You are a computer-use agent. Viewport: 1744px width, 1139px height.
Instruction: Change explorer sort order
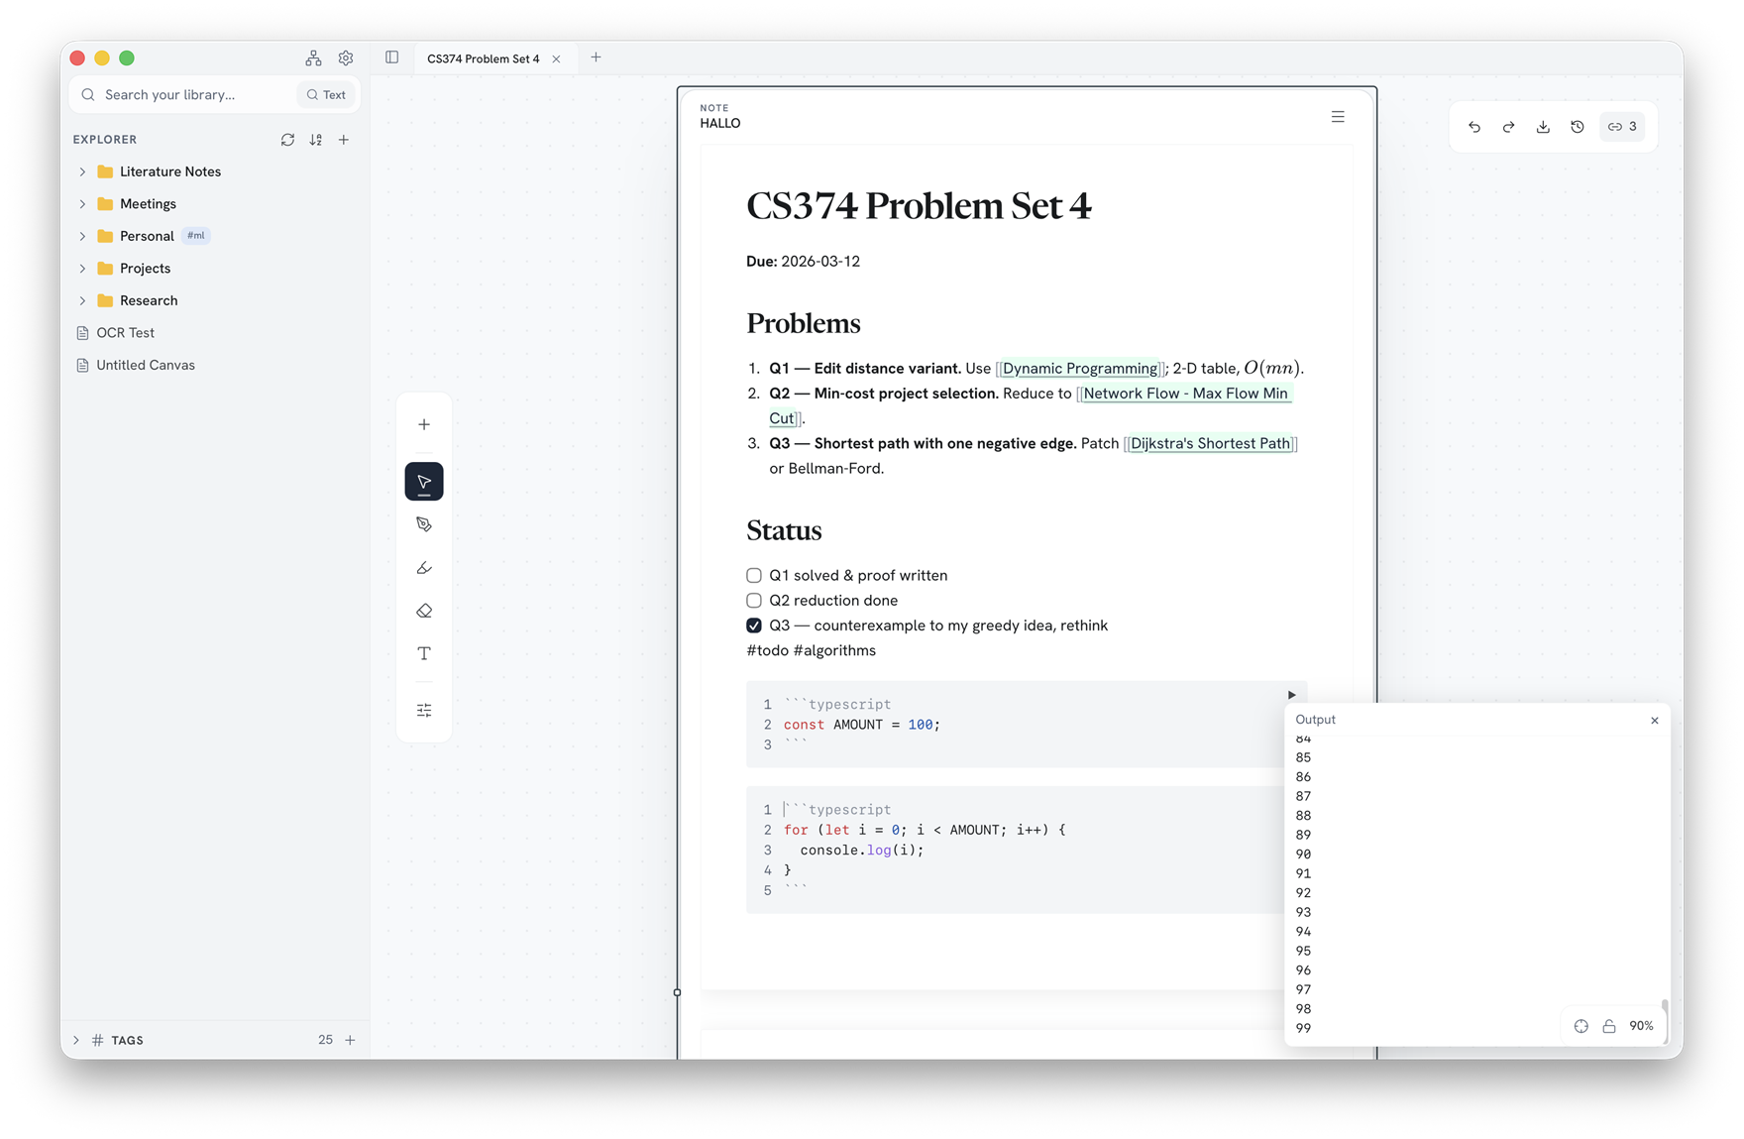pos(315,140)
